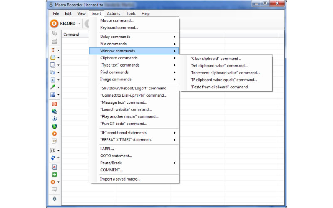Open the RECORD button dropdown arrow
This screenshot has height=208, width=333.
click(79, 24)
